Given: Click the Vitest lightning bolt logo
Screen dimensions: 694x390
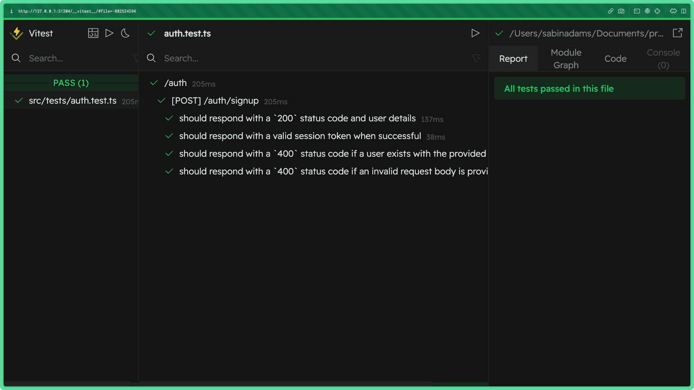Looking at the screenshot, I should click(x=17, y=33).
